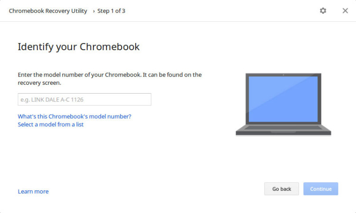Click the webcam dot on laptop illustration
Viewport: 356px width, 213px height.
point(283,75)
